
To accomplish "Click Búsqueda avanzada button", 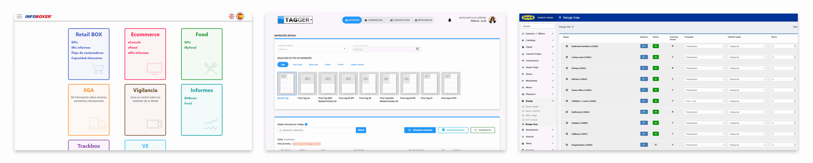I will pos(420,130).
